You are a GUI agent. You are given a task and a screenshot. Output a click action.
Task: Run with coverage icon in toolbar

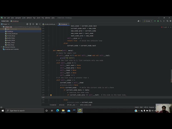pyautogui.click(x=161, y=21)
